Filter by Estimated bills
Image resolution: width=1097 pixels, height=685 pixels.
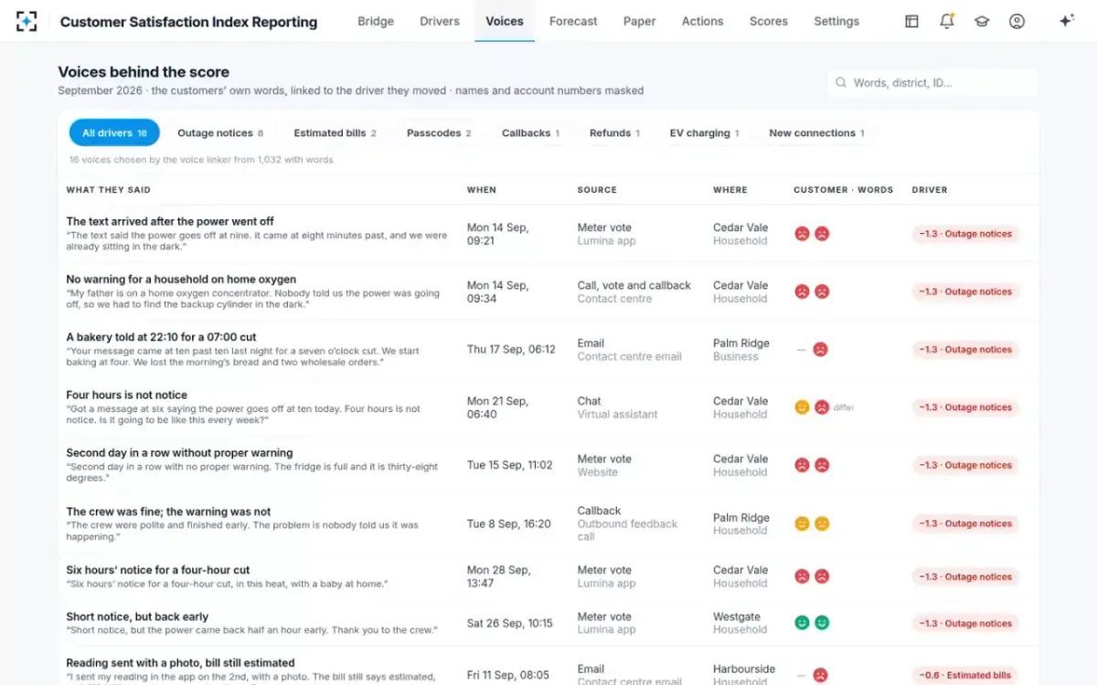335,132
